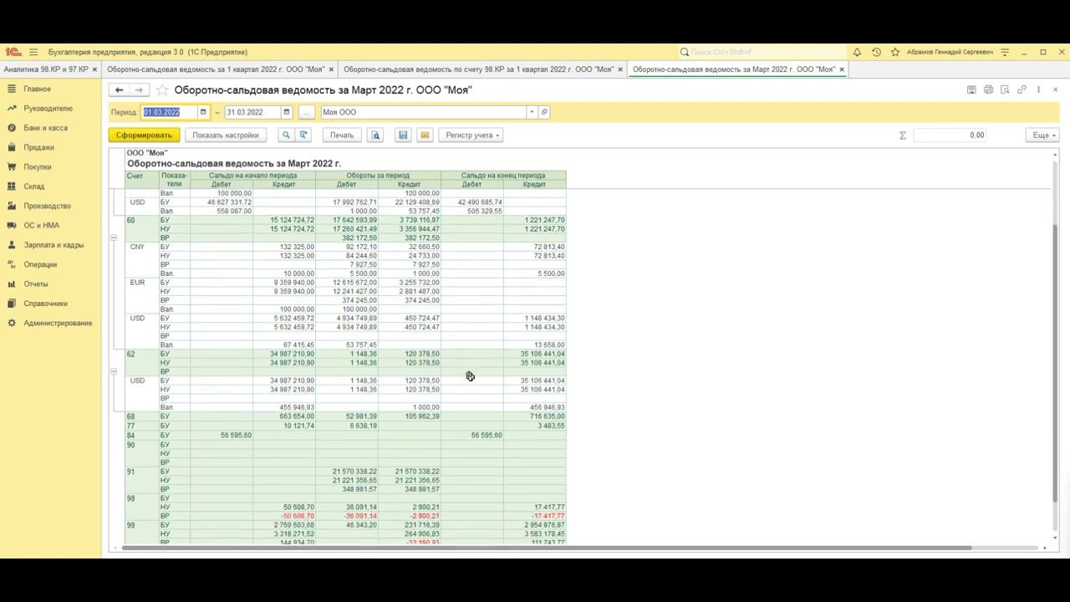
Task: Open the Склад section
Action: click(x=34, y=186)
